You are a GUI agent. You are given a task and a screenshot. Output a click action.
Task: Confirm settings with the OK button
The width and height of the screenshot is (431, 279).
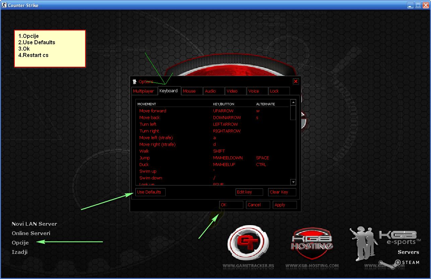click(231, 205)
